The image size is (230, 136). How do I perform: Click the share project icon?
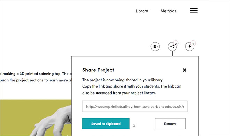tap(172, 47)
